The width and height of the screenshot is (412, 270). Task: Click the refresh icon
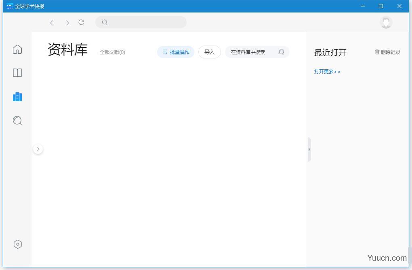click(81, 22)
